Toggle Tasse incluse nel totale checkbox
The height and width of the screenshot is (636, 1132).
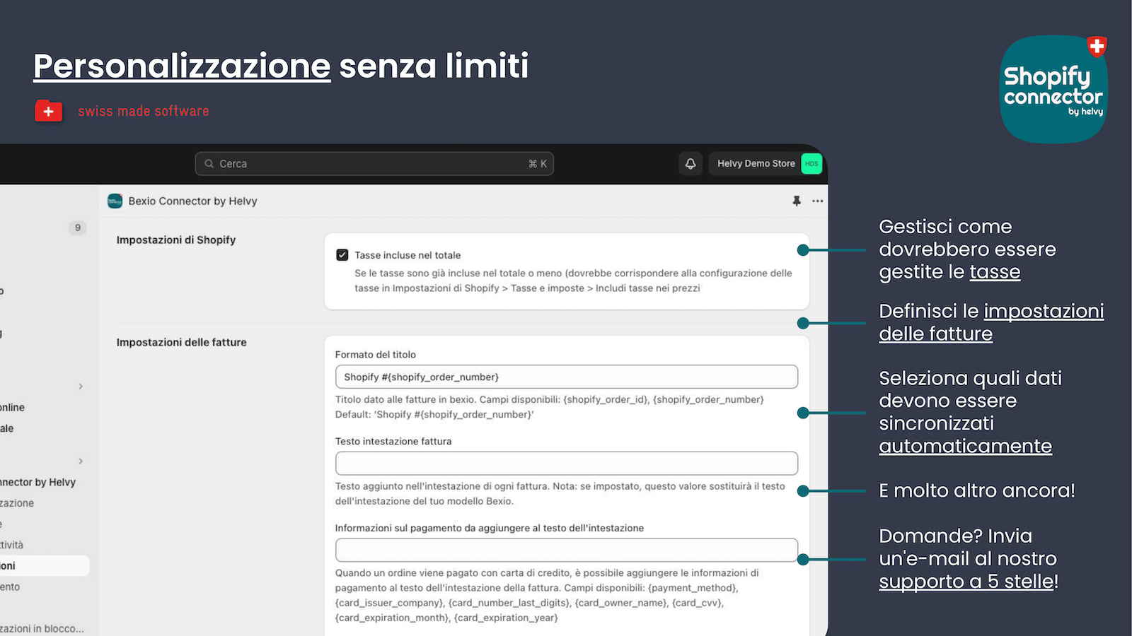click(x=342, y=255)
